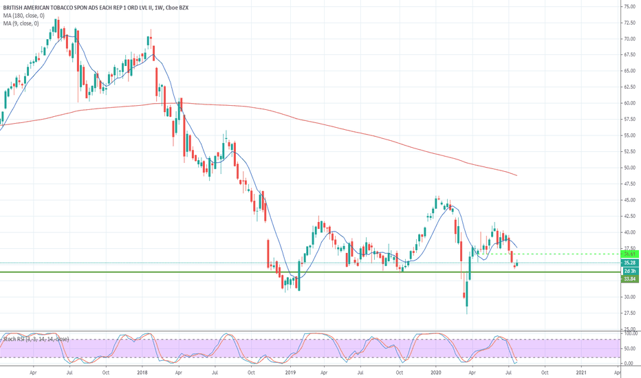Screen dimensions: 641x378
Task: Click the 40.00 price axis label
Action: coord(629,232)
